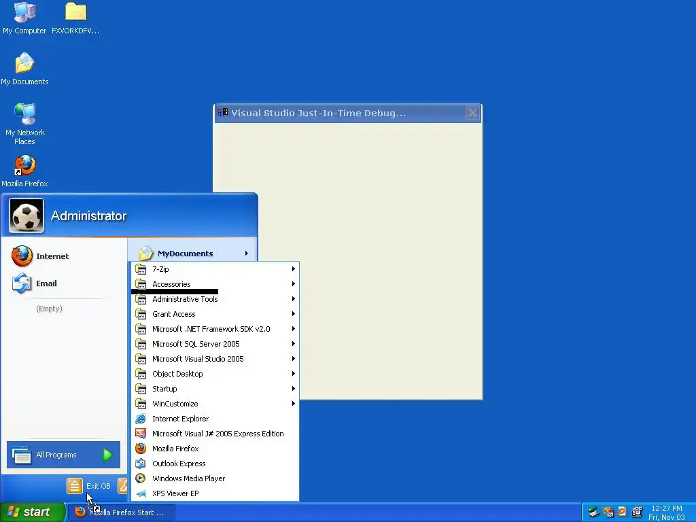
Task: Launch XPS Viewer EP
Action: point(215,493)
